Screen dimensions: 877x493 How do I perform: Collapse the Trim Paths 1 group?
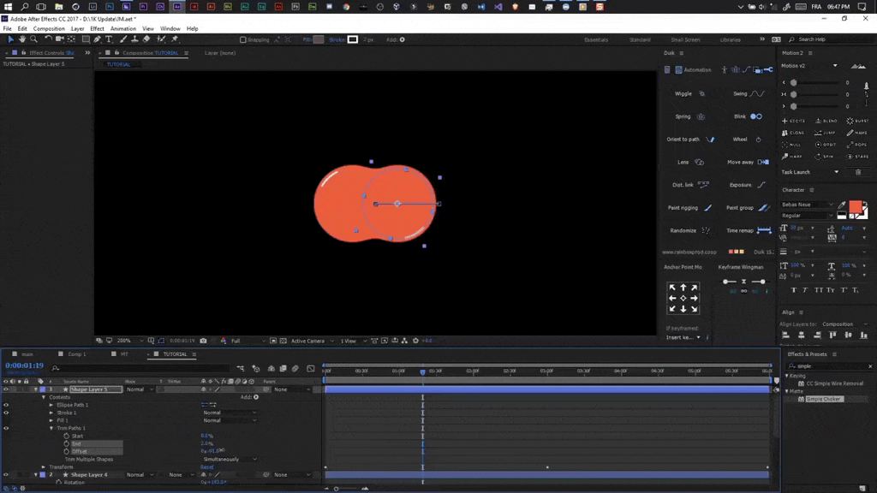point(51,428)
